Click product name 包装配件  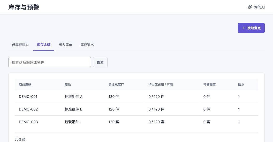(72, 122)
